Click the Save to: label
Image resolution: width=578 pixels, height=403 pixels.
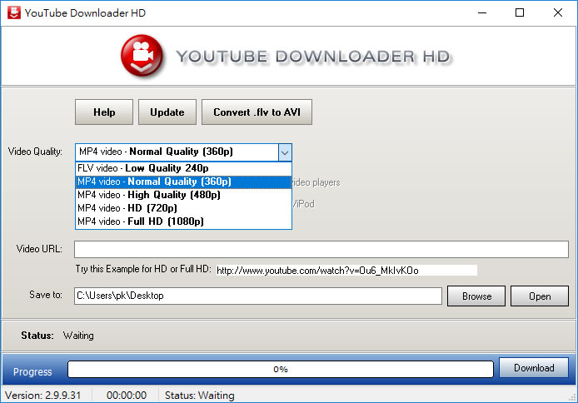[46, 295]
